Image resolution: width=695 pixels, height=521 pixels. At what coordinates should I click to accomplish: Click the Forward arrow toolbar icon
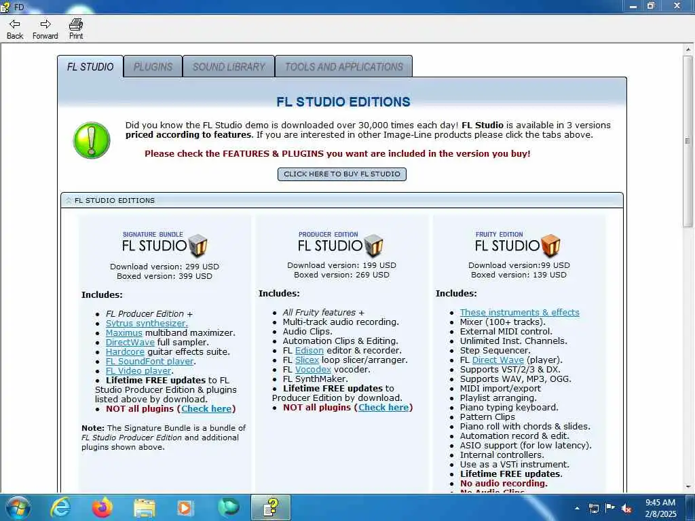pyautogui.click(x=45, y=24)
